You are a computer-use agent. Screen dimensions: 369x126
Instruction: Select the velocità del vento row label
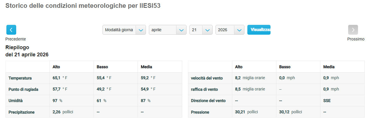click(x=207, y=78)
